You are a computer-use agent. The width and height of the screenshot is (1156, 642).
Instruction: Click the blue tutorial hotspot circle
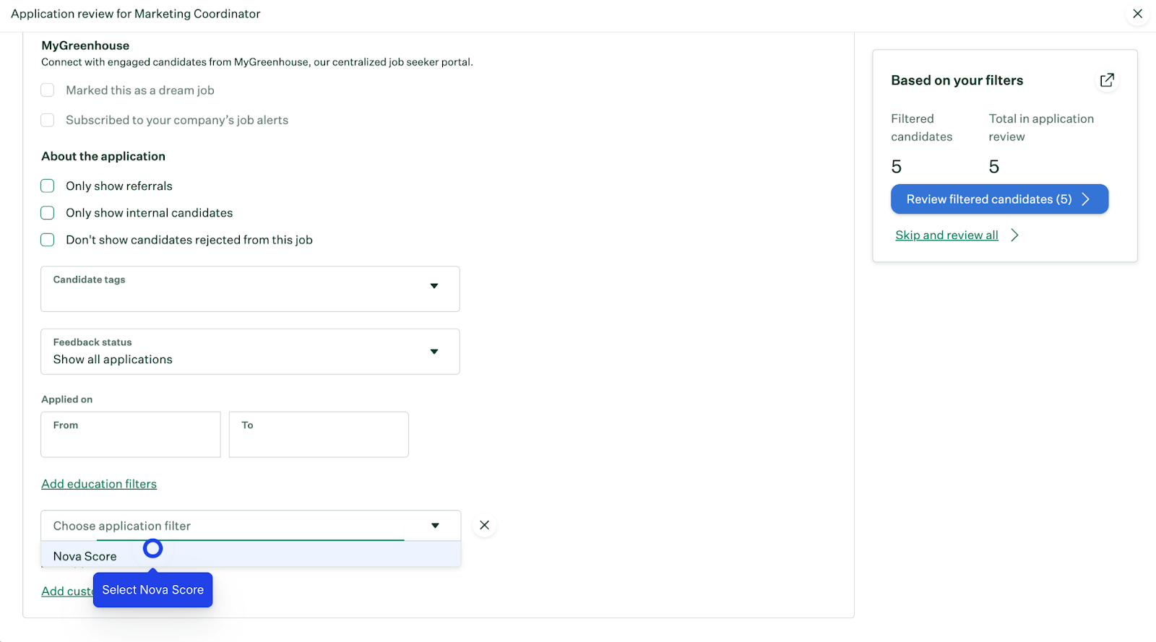(x=152, y=549)
